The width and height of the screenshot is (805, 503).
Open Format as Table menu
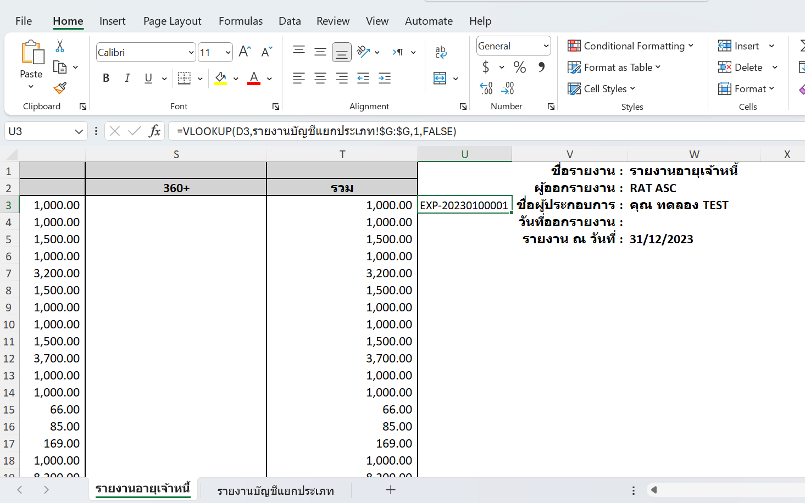pos(614,68)
